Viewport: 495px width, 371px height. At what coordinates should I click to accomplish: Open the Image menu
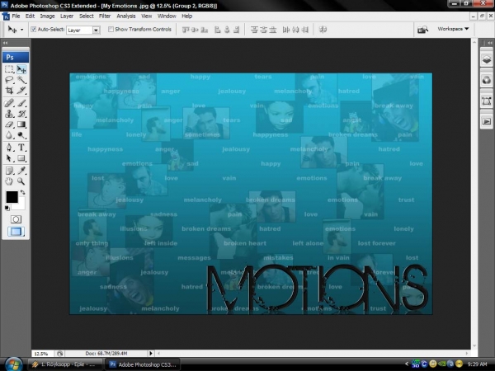coord(47,16)
